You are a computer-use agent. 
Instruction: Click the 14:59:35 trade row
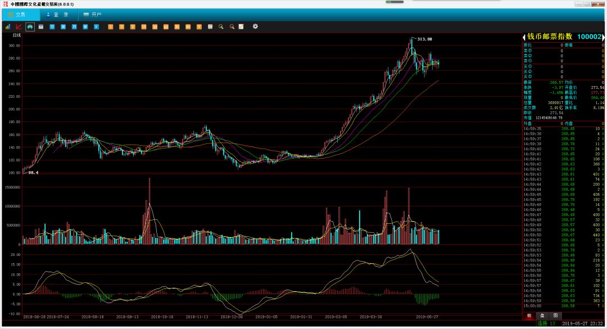(563, 129)
